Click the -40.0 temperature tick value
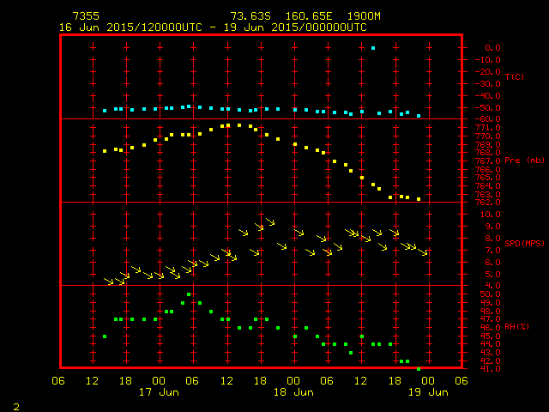Image resolution: width=549 pixels, height=412 pixels. 488,95
